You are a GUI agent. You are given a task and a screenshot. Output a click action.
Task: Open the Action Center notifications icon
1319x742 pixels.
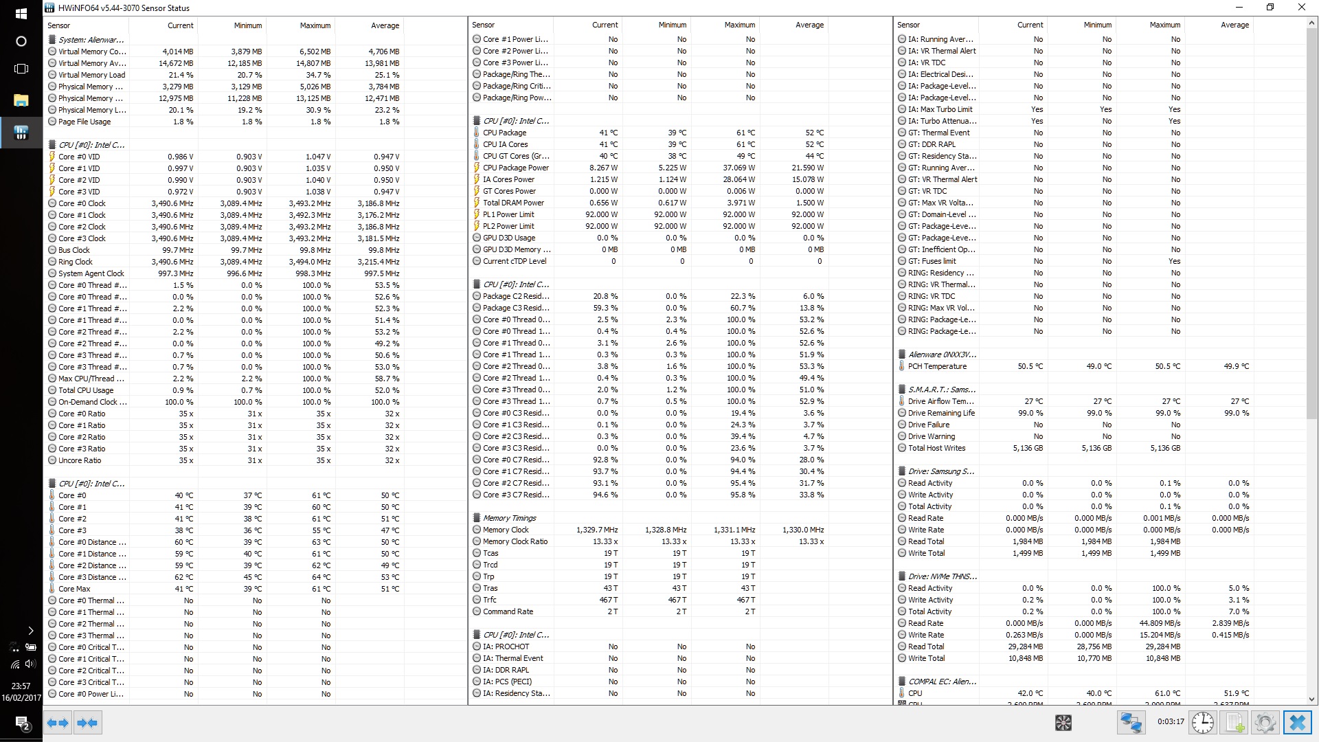(x=21, y=723)
